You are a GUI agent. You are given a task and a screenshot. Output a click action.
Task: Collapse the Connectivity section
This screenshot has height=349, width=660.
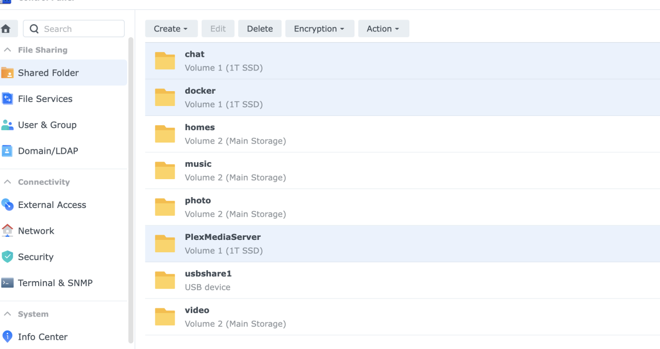[x=7, y=182]
